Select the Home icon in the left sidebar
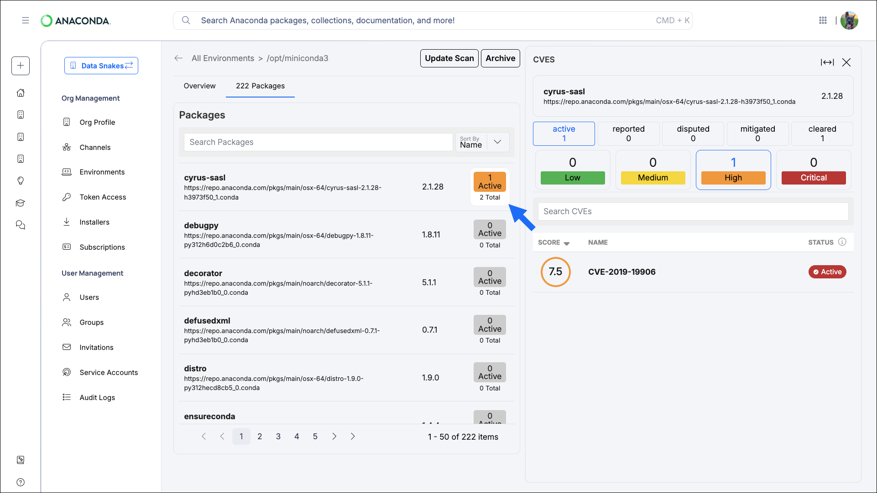This screenshot has width=877, height=493. pos(21,92)
